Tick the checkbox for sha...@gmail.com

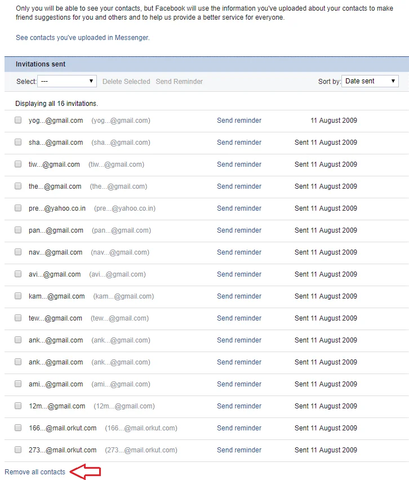pyautogui.click(x=18, y=142)
